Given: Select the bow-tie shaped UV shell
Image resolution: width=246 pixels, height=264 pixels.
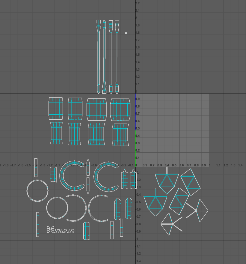Looking at the screenshot, I should 50,230.
